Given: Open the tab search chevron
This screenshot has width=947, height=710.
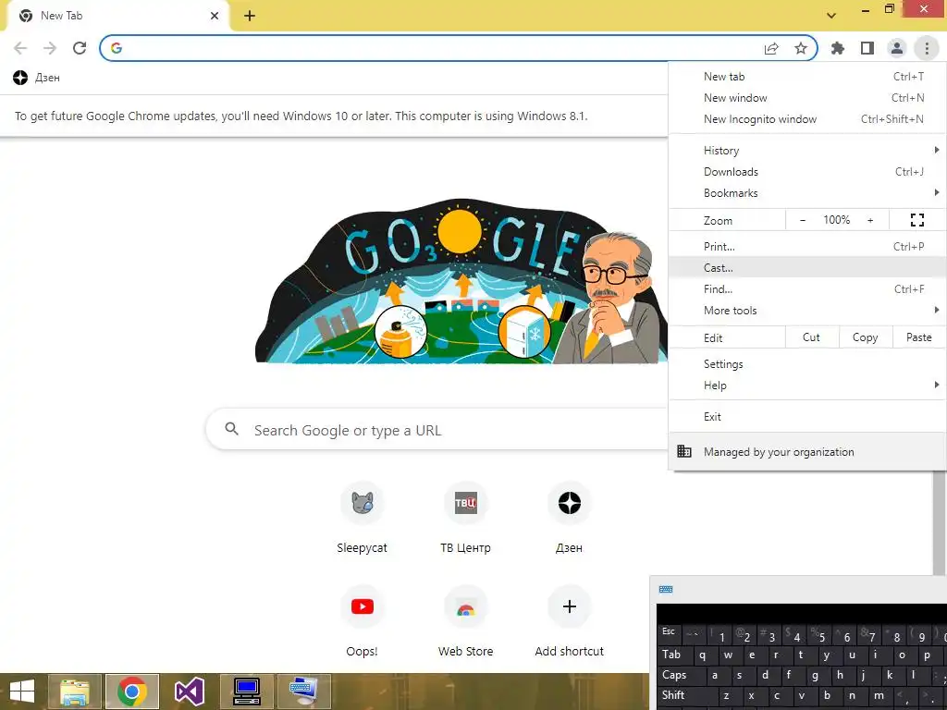Looking at the screenshot, I should (x=831, y=16).
